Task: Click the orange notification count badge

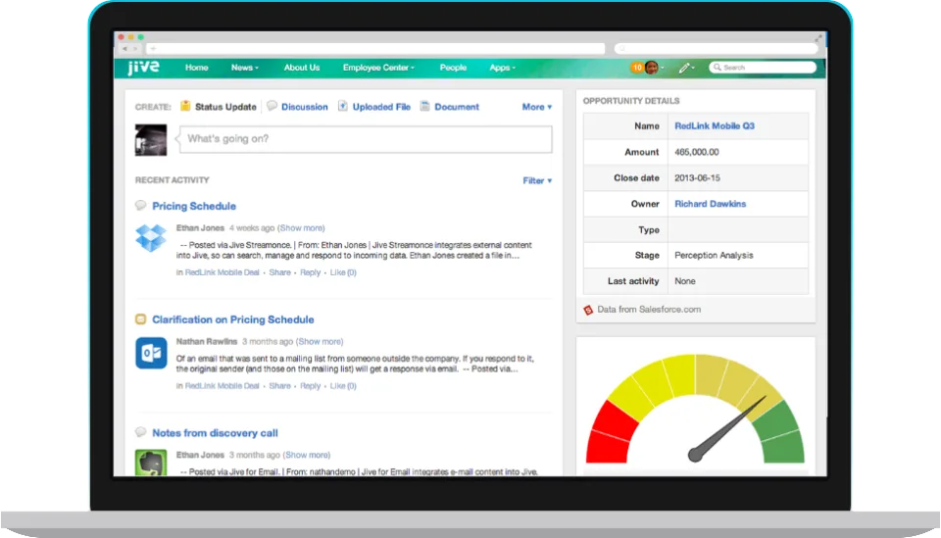Action: [637, 68]
